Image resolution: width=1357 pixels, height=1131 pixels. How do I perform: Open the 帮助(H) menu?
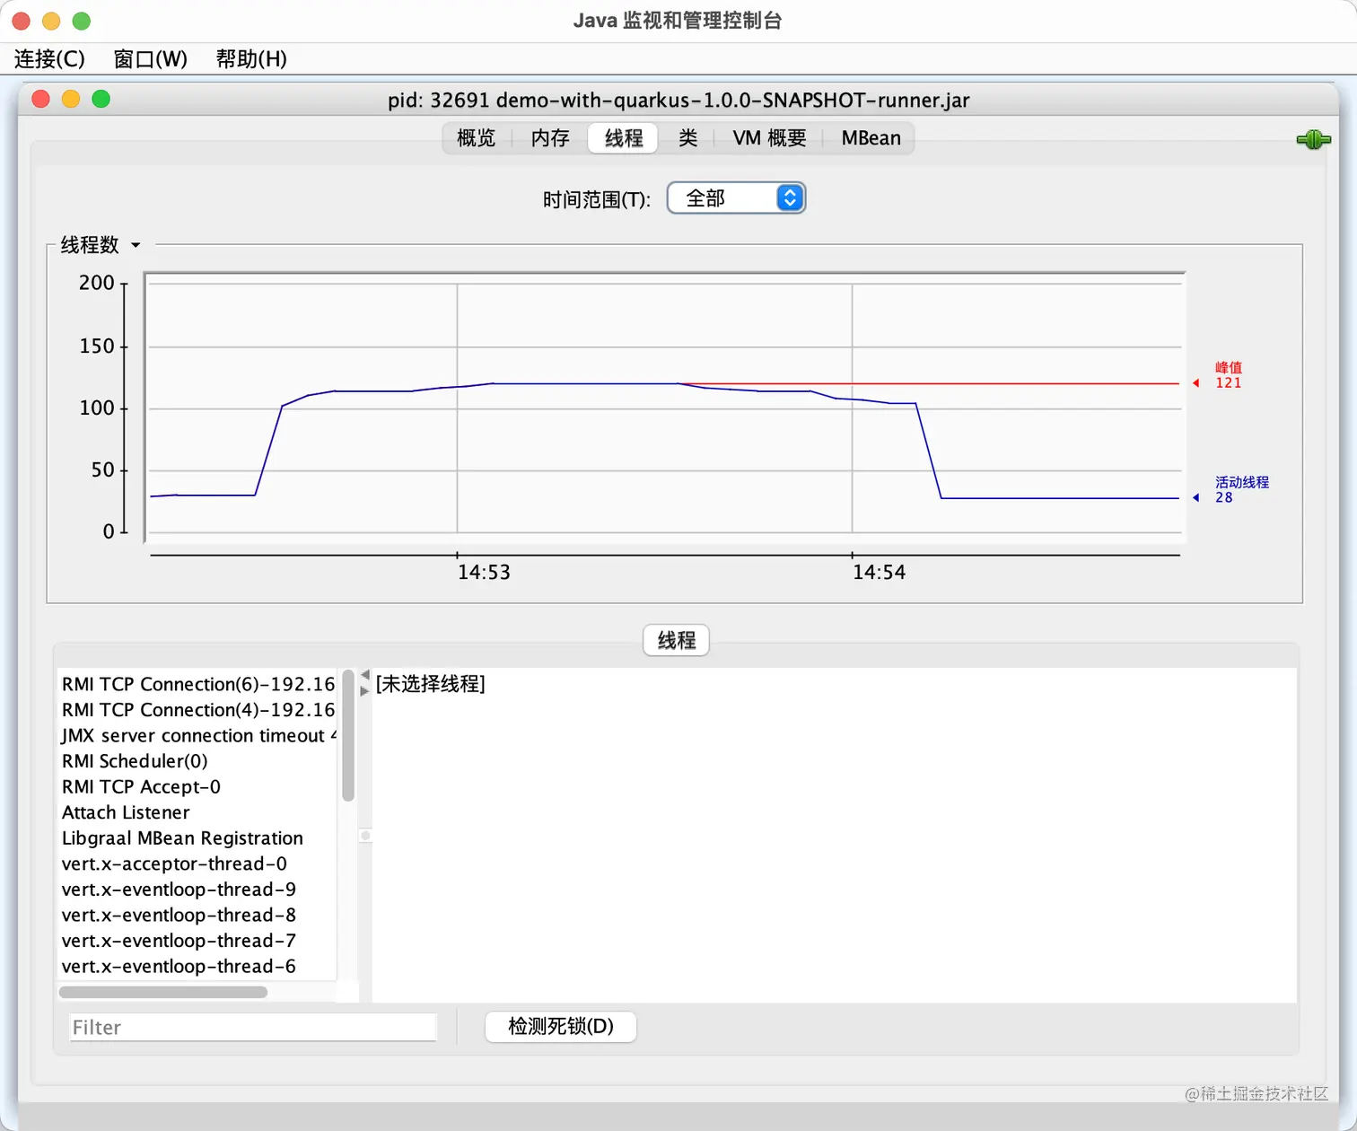[x=251, y=59]
